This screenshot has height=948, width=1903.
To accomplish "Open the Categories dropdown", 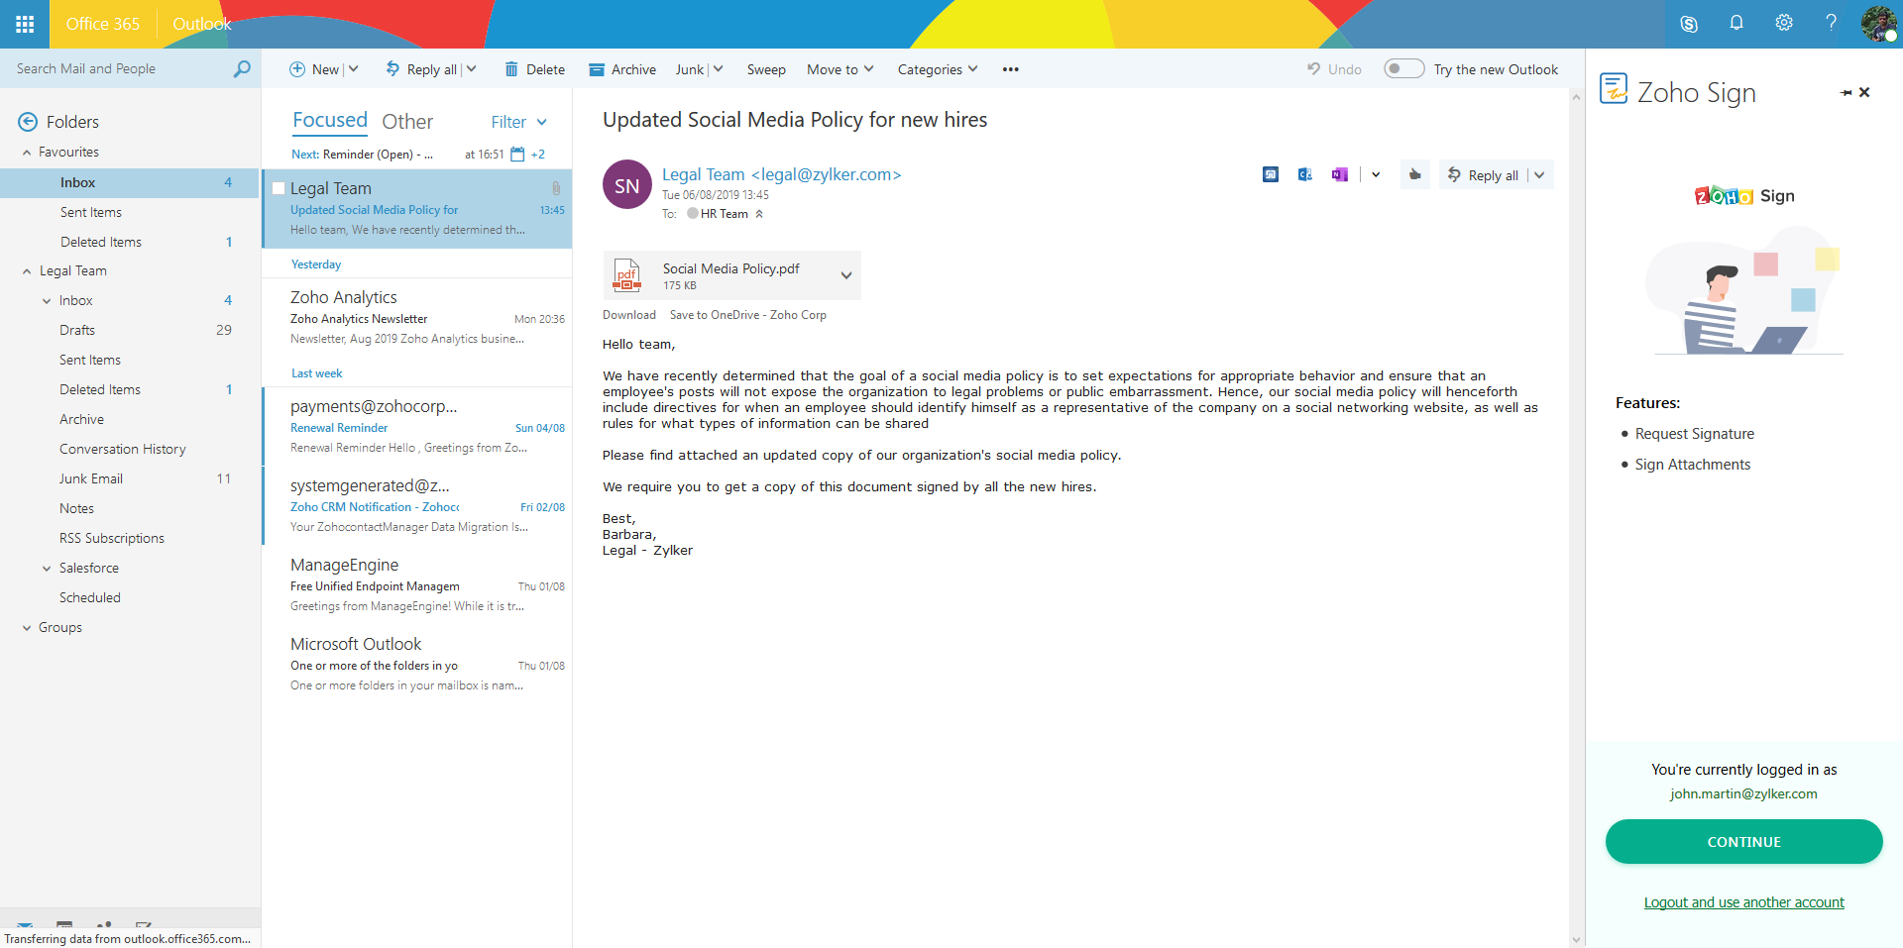I will tap(938, 69).
